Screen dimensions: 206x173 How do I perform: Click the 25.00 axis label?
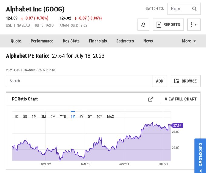pyautogui.click(x=176, y=132)
